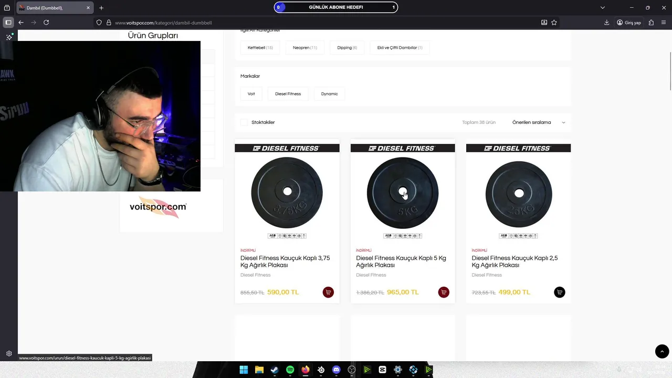Reload the current page
This screenshot has width=672, height=378.
point(46,23)
